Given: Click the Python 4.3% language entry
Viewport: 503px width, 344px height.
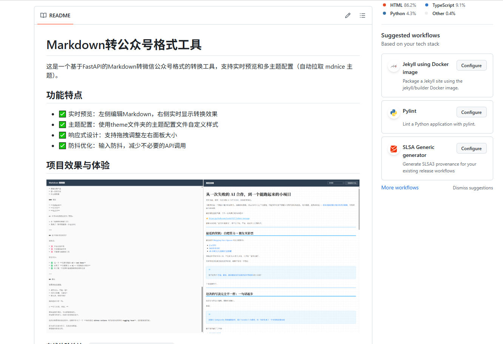Looking at the screenshot, I should [403, 14].
